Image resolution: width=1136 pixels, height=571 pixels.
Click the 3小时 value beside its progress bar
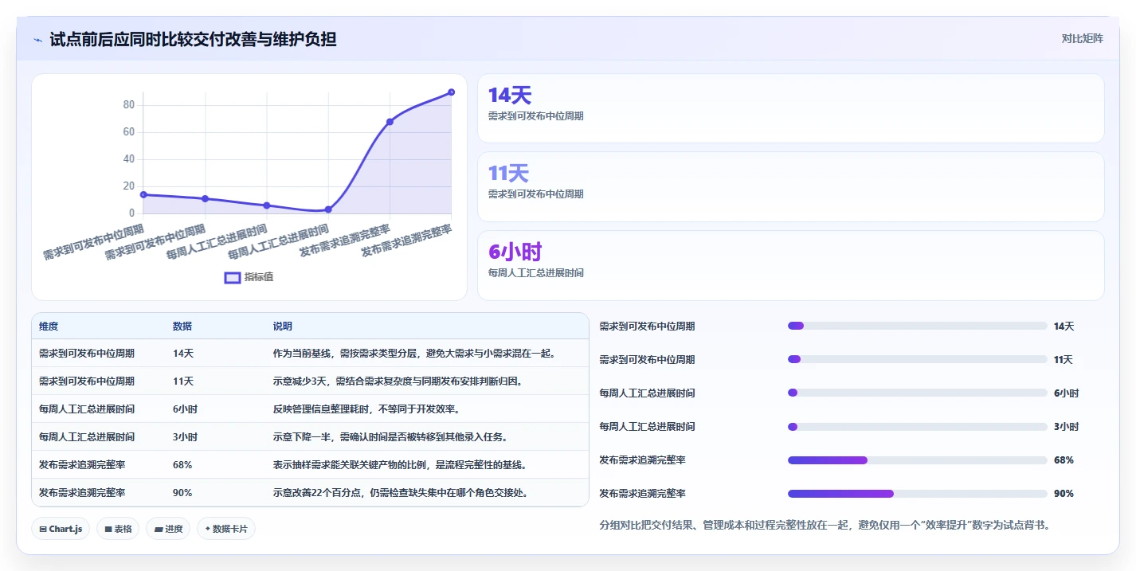1067,427
